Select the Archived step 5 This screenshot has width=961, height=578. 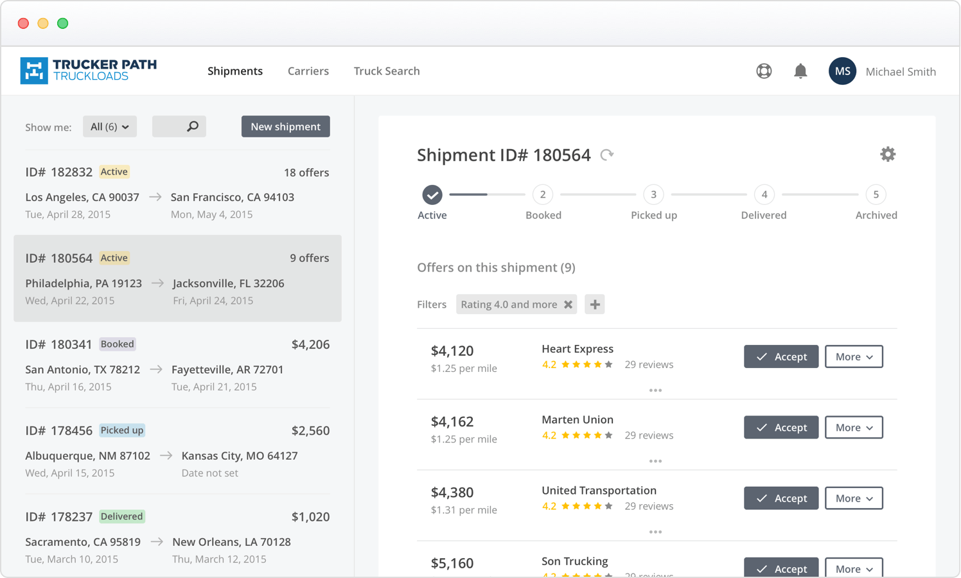[876, 195]
